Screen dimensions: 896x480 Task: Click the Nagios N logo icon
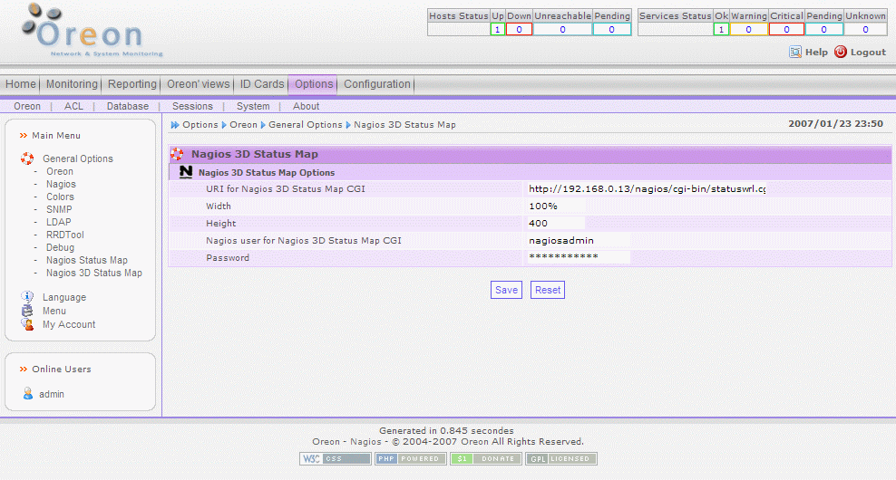186,172
